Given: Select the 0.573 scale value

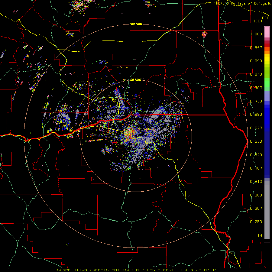Looking at the screenshot, I should tap(256, 141).
